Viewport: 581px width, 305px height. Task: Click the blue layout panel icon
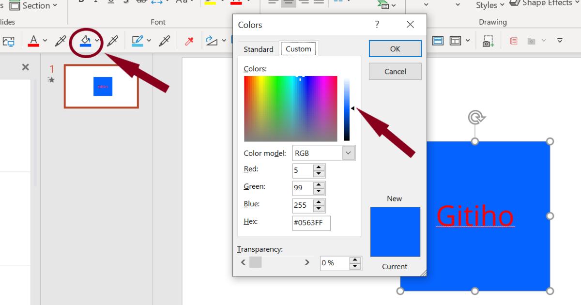(438, 41)
